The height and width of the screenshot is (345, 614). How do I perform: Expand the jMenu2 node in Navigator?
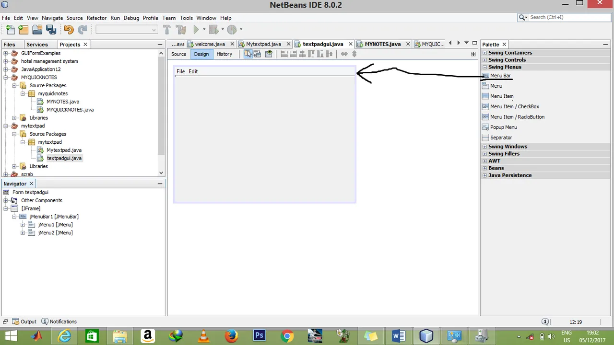point(23,233)
